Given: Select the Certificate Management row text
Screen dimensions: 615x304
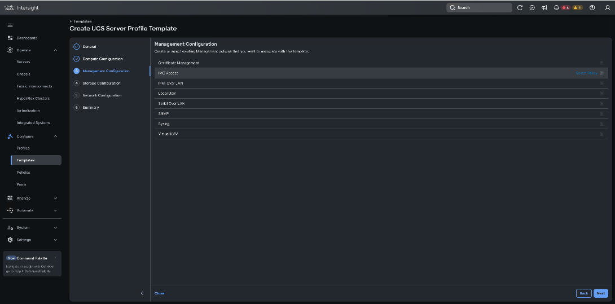Looking at the screenshot, I should pyautogui.click(x=178, y=63).
